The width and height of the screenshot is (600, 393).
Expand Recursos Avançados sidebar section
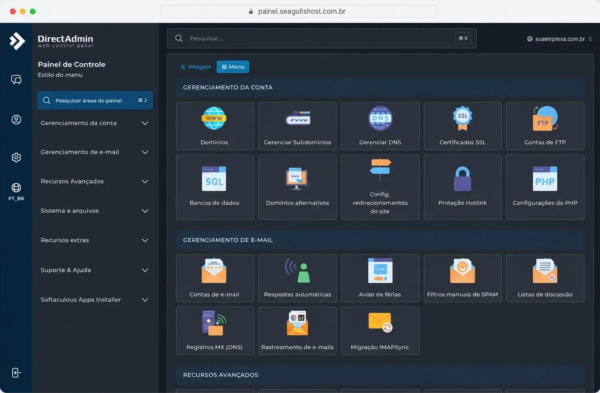tap(95, 181)
